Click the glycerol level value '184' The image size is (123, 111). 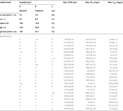tap(21, 32)
